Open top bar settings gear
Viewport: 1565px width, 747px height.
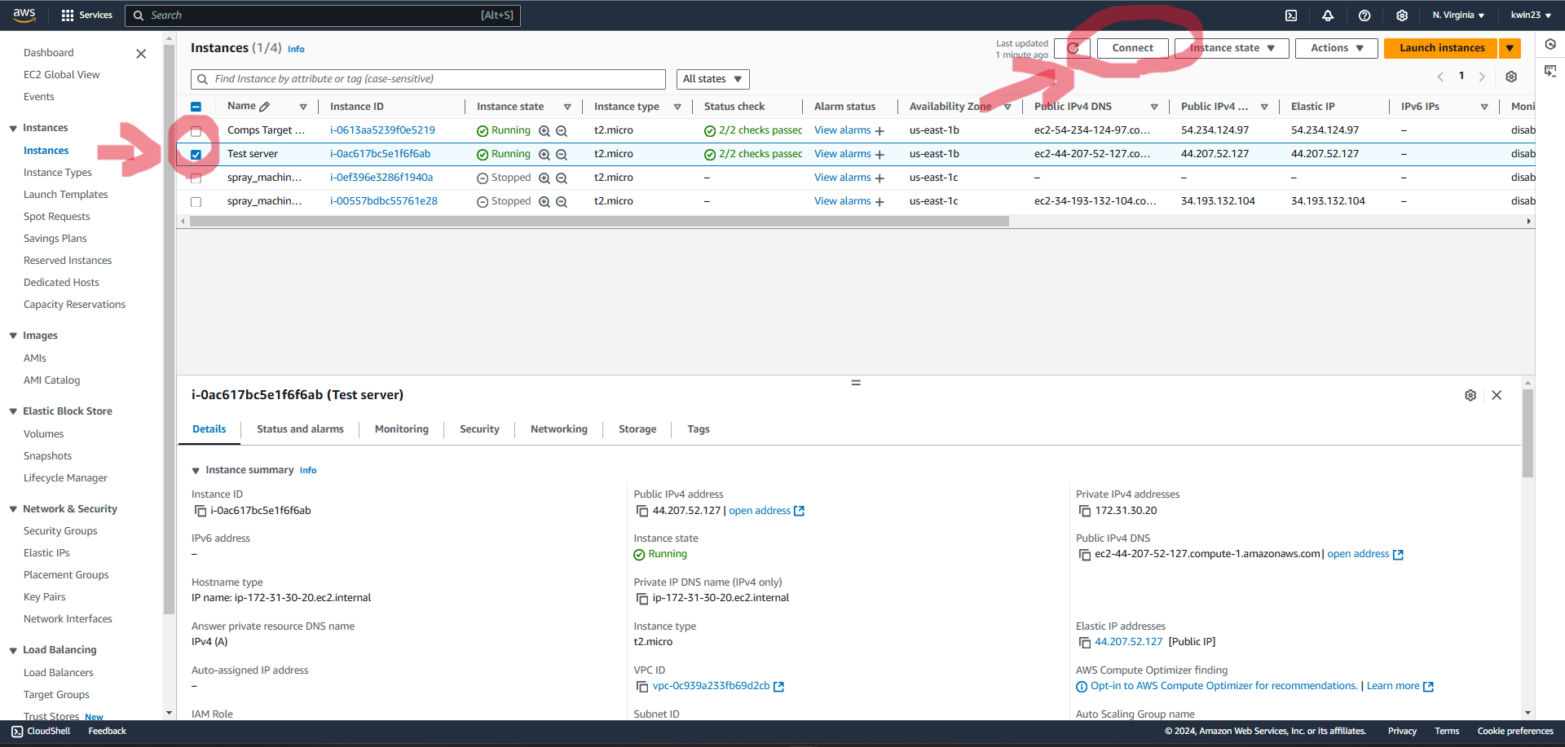pos(1402,15)
